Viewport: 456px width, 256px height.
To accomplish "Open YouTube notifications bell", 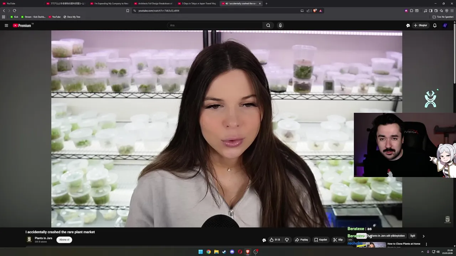I will tap(435, 25).
